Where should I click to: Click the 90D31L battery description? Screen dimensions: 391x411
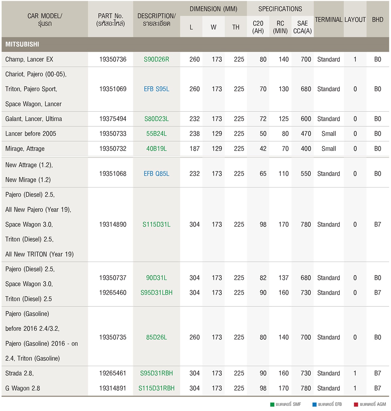point(156,278)
